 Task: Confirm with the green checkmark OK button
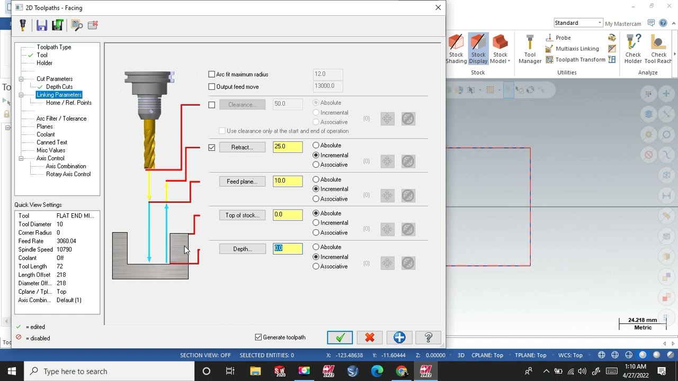(340, 338)
